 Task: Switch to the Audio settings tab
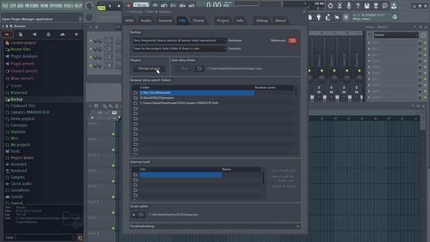pyautogui.click(x=146, y=21)
